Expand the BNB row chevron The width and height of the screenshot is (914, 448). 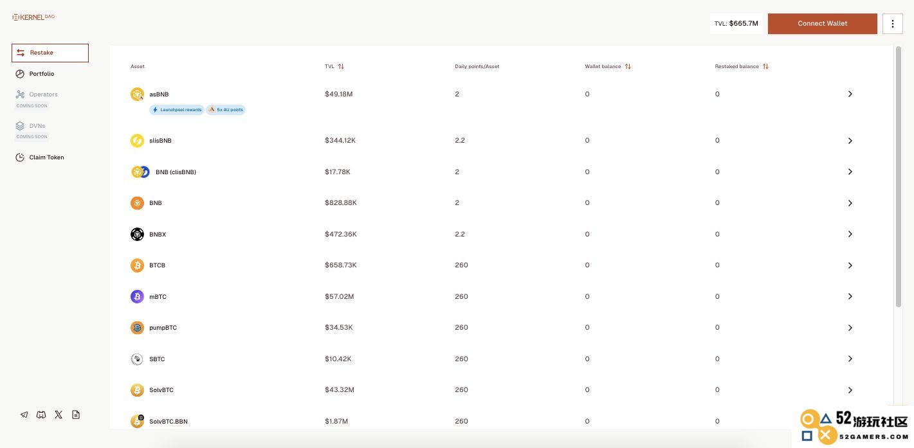click(850, 203)
